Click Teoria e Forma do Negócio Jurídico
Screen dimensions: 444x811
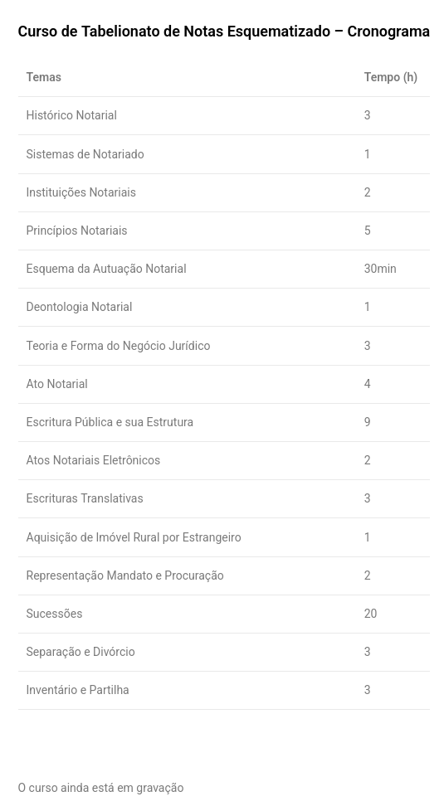[118, 346]
